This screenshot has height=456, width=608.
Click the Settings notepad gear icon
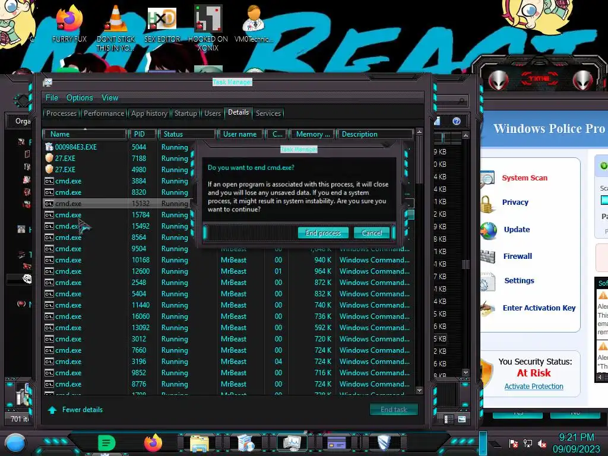point(488,282)
